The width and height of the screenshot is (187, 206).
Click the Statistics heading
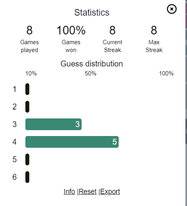click(x=92, y=13)
